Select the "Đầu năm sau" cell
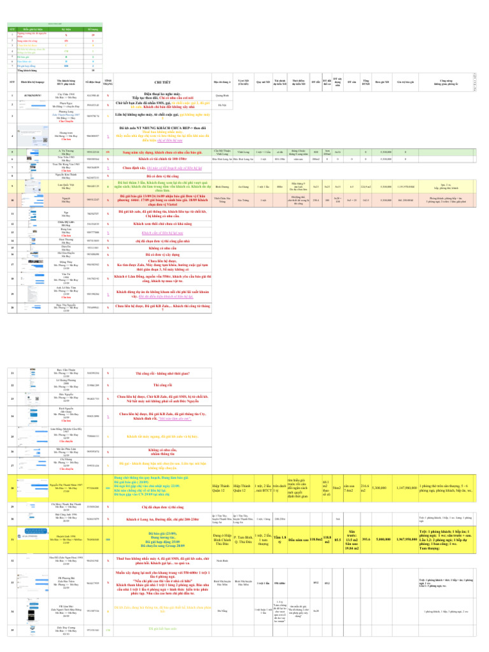Image resolution: width=489 pixels, height=652 pixels. [x=298, y=539]
